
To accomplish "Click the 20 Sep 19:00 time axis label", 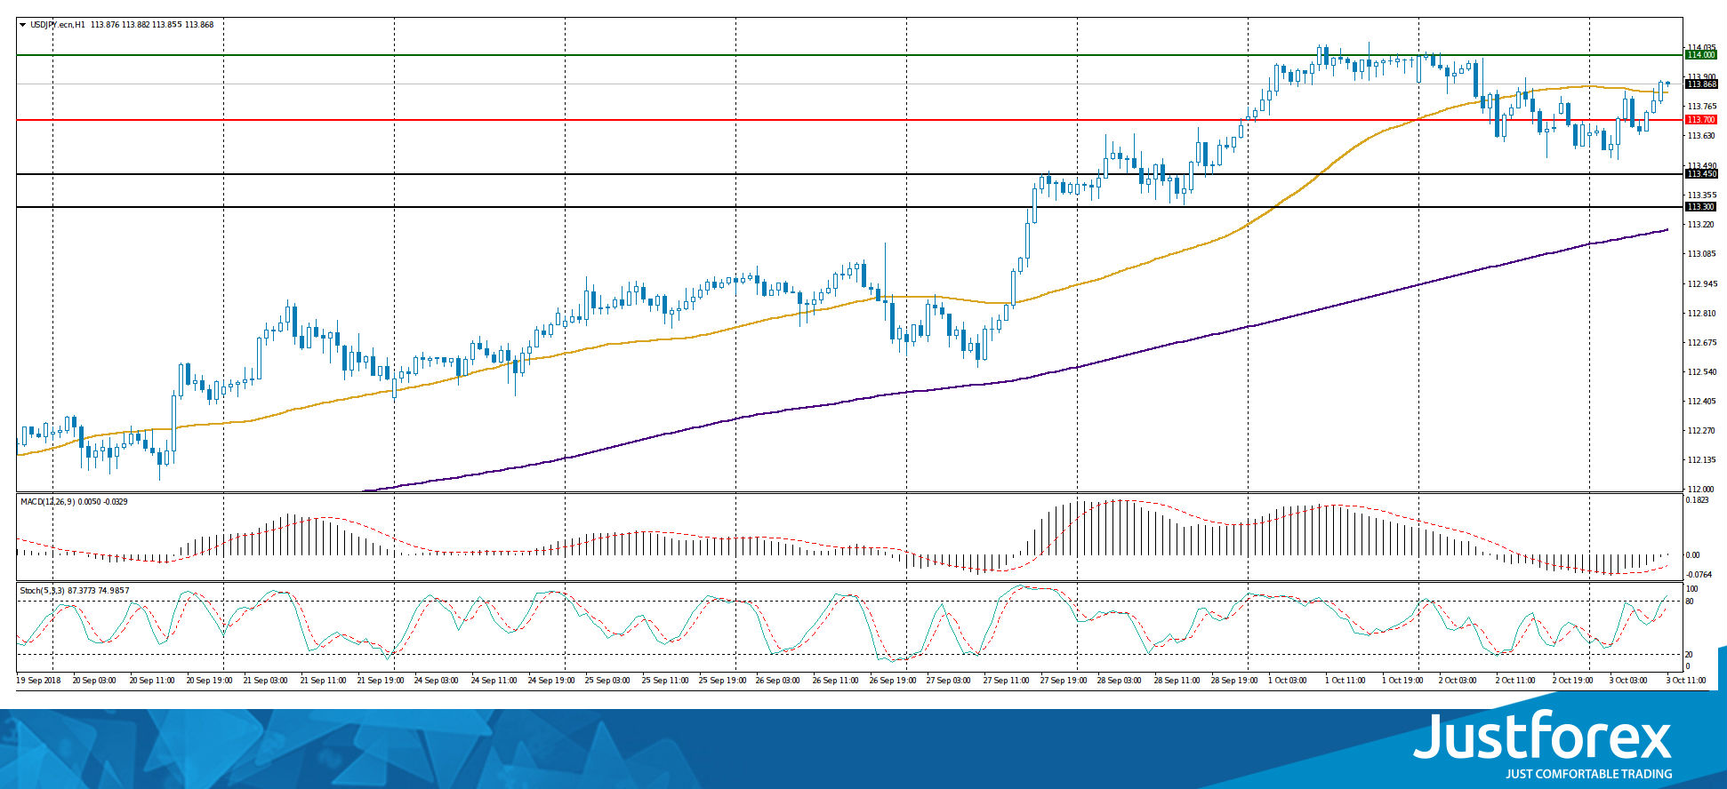I will tap(210, 681).
